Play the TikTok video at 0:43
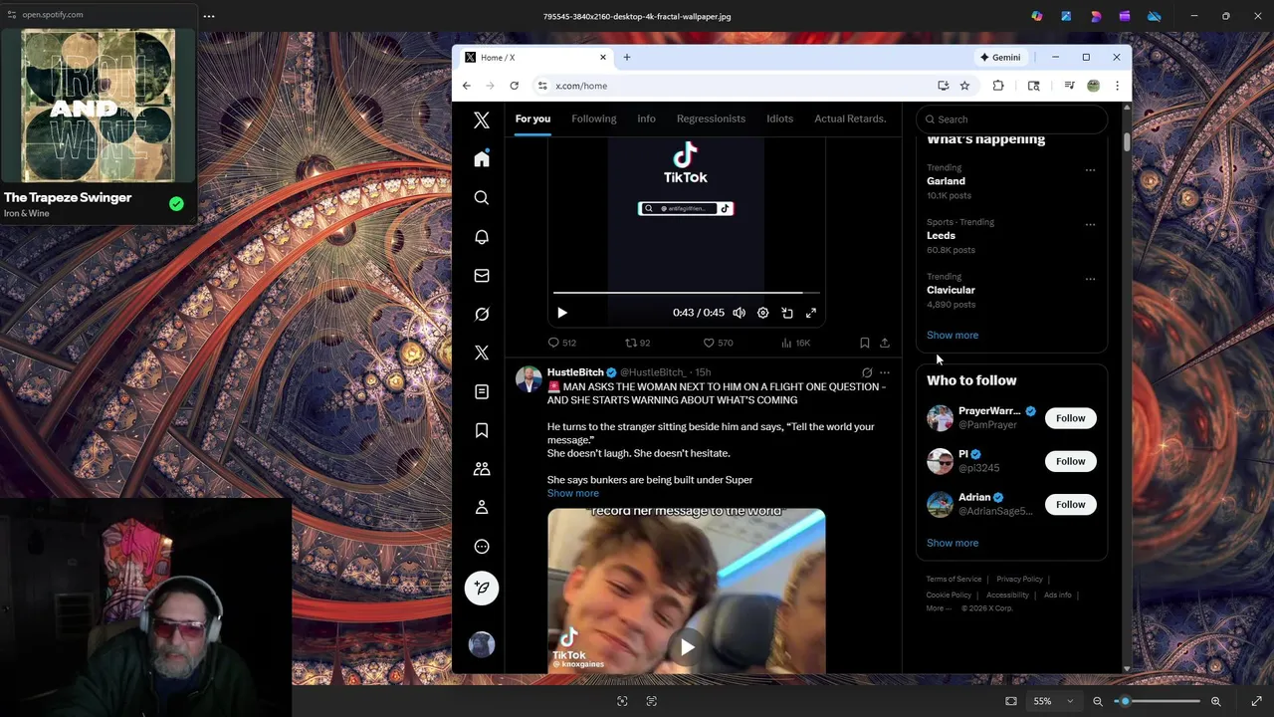 [562, 313]
